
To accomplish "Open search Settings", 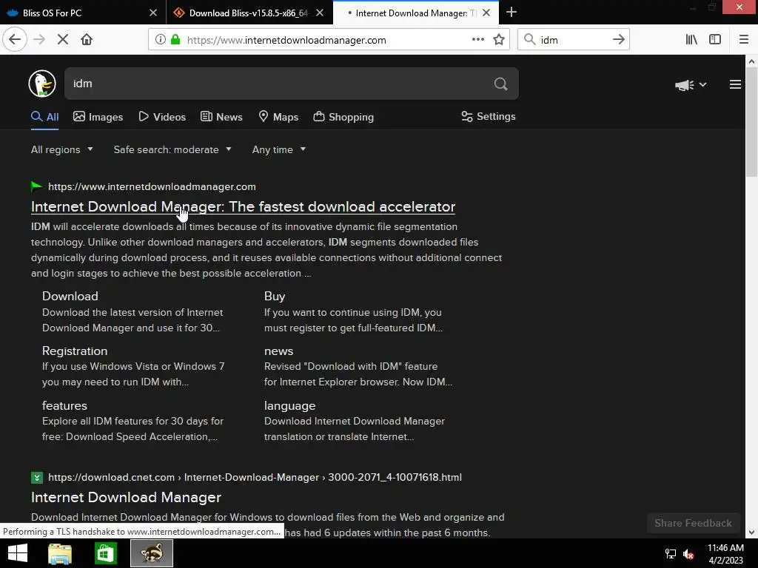I will 489,116.
